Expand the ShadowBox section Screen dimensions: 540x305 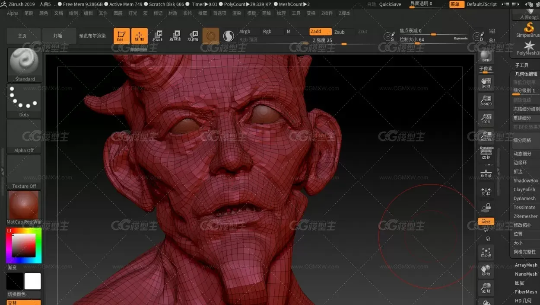click(525, 181)
